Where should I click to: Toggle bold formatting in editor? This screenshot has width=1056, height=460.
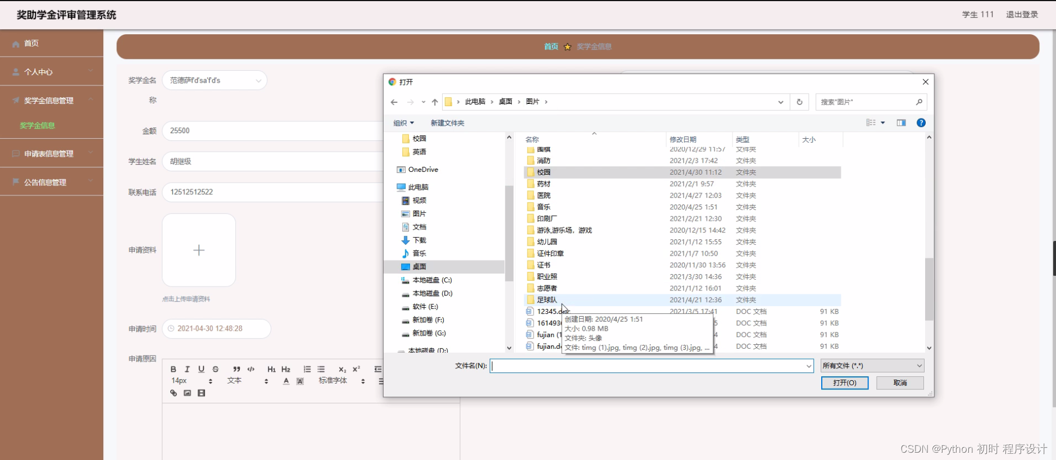point(173,369)
